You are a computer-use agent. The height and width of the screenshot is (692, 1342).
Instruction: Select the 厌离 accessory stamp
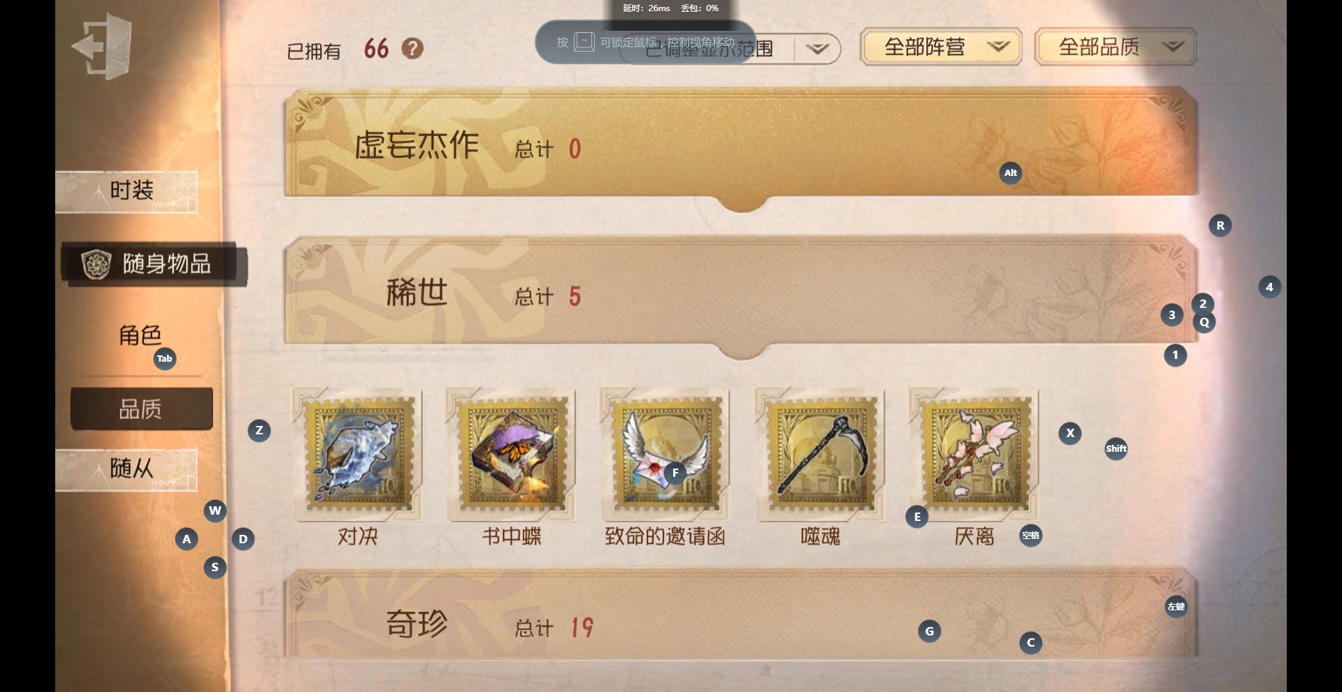coord(974,455)
